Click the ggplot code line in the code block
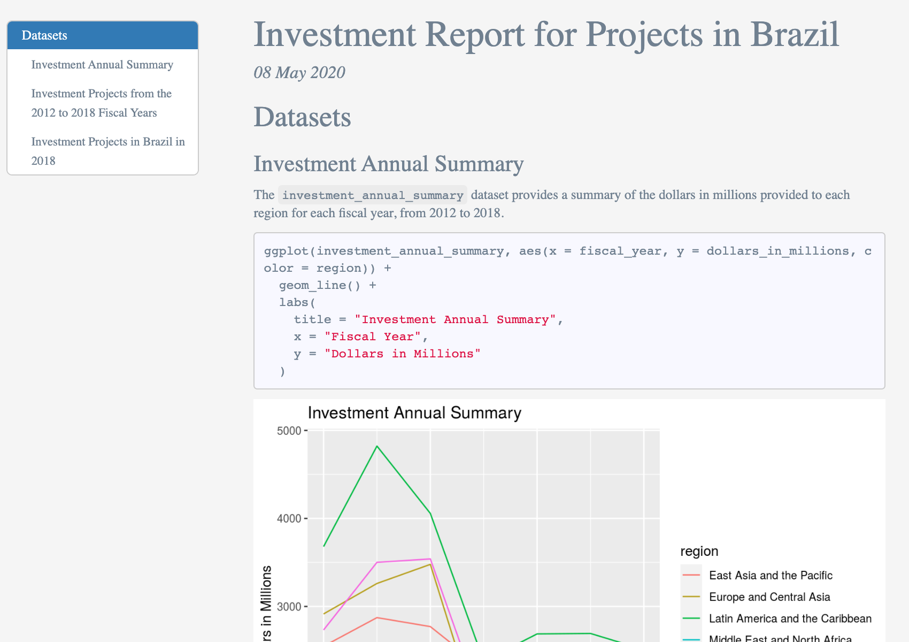The height and width of the screenshot is (642, 909). (568, 259)
